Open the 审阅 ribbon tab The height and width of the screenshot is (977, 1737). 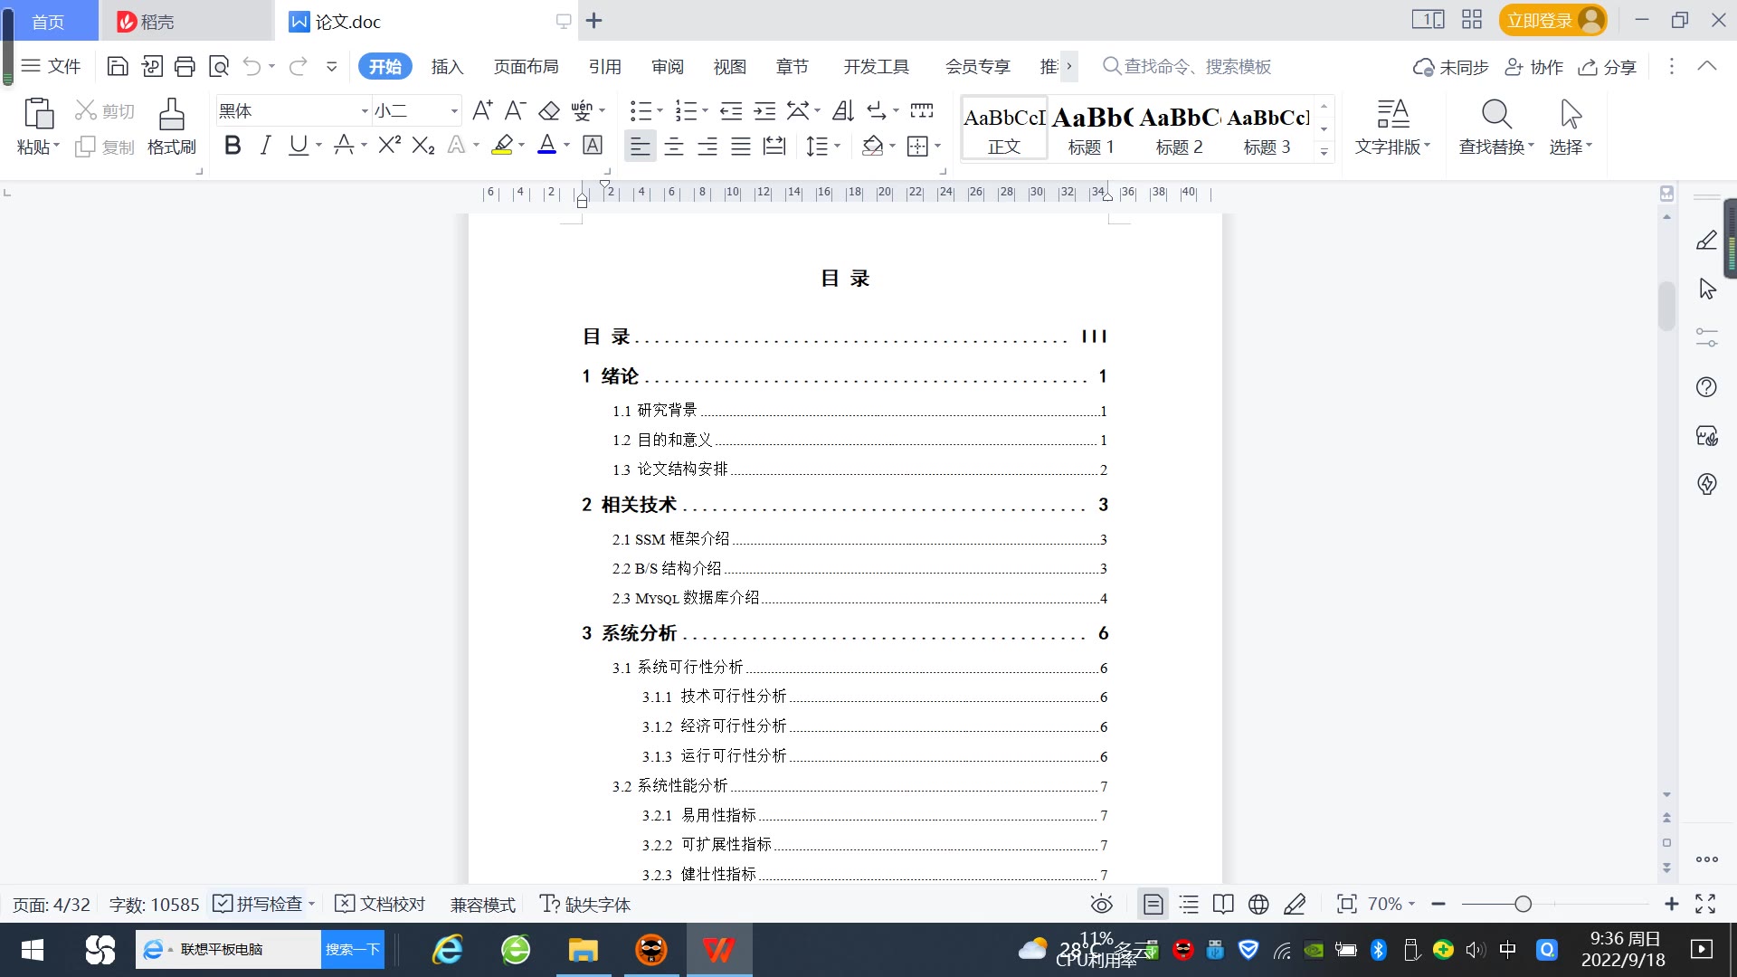pos(668,66)
